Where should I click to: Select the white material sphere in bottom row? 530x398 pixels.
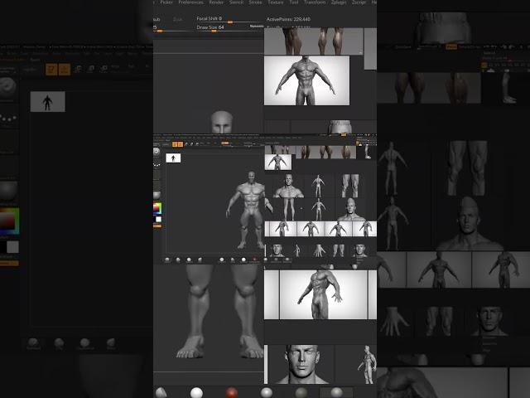[x=196, y=392]
